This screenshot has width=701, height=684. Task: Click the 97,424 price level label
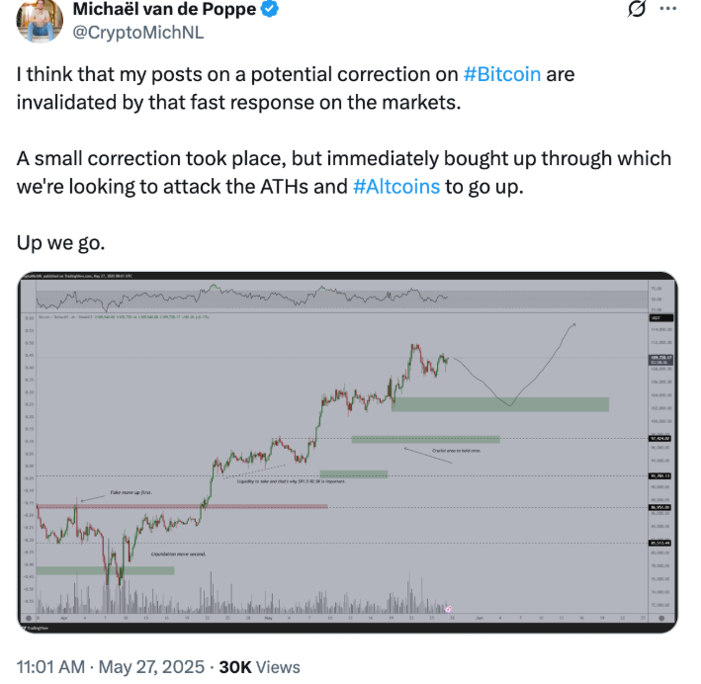pyautogui.click(x=660, y=439)
